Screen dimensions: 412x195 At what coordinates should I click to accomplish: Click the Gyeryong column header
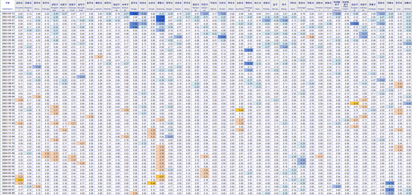tap(161, 6)
